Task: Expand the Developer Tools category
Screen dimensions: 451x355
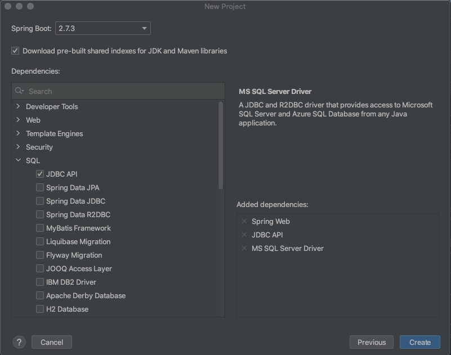Action: tap(18, 106)
